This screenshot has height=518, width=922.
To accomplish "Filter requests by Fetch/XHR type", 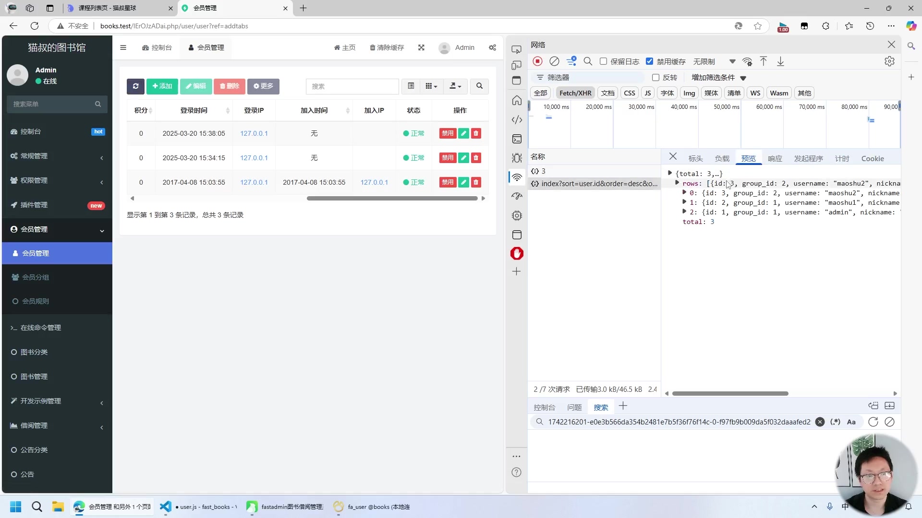I will (575, 93).
